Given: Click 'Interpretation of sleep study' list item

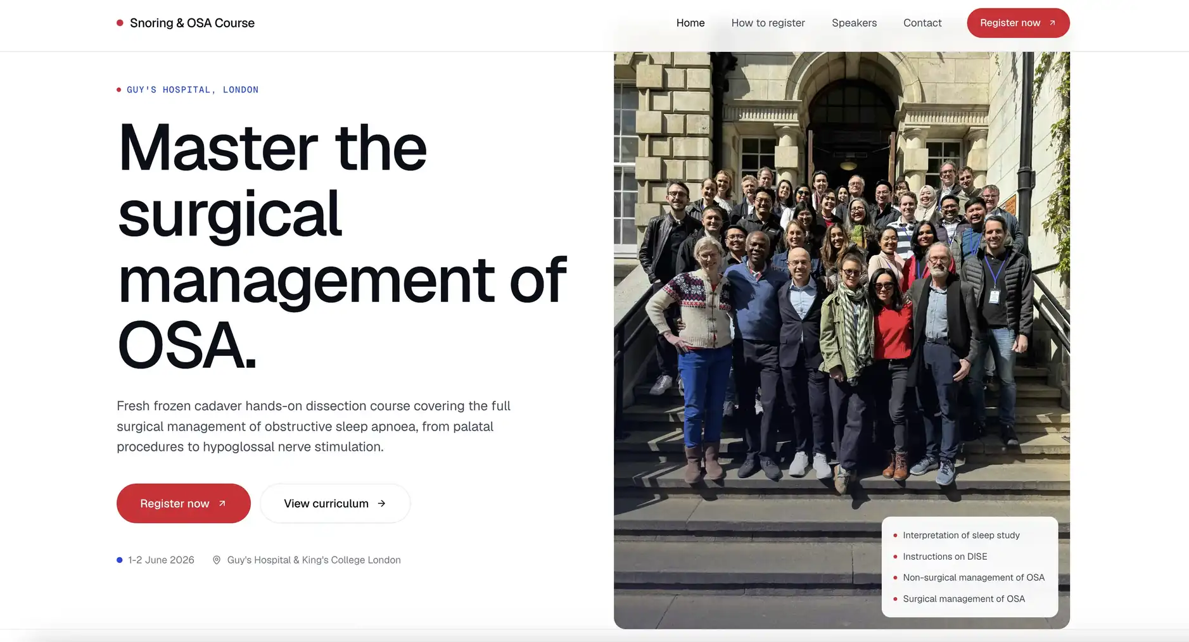Looking at the screenshot, I should [x=961, y=535].
